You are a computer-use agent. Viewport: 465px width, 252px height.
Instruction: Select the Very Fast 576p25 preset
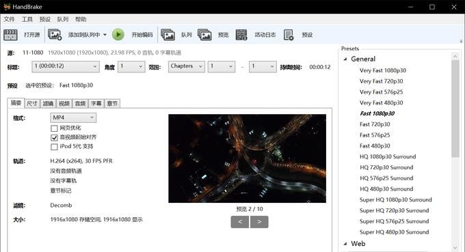click(381, 92)
